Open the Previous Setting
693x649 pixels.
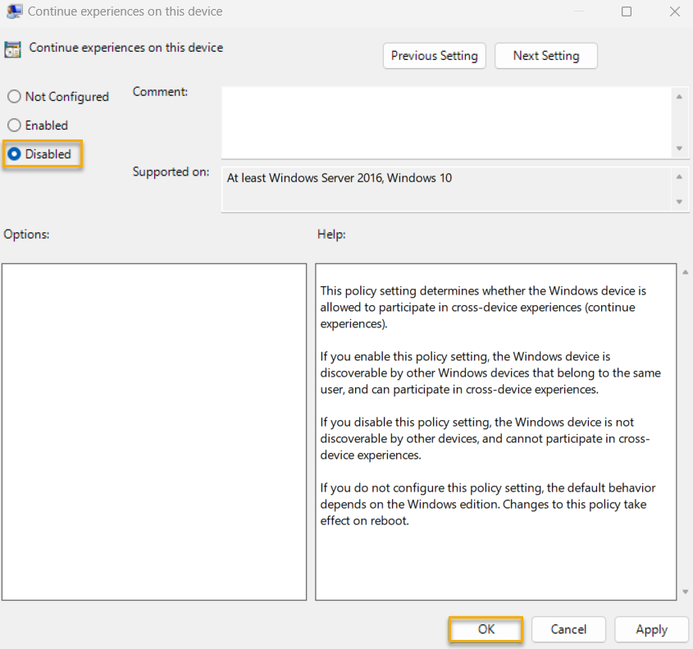point(434,56)
